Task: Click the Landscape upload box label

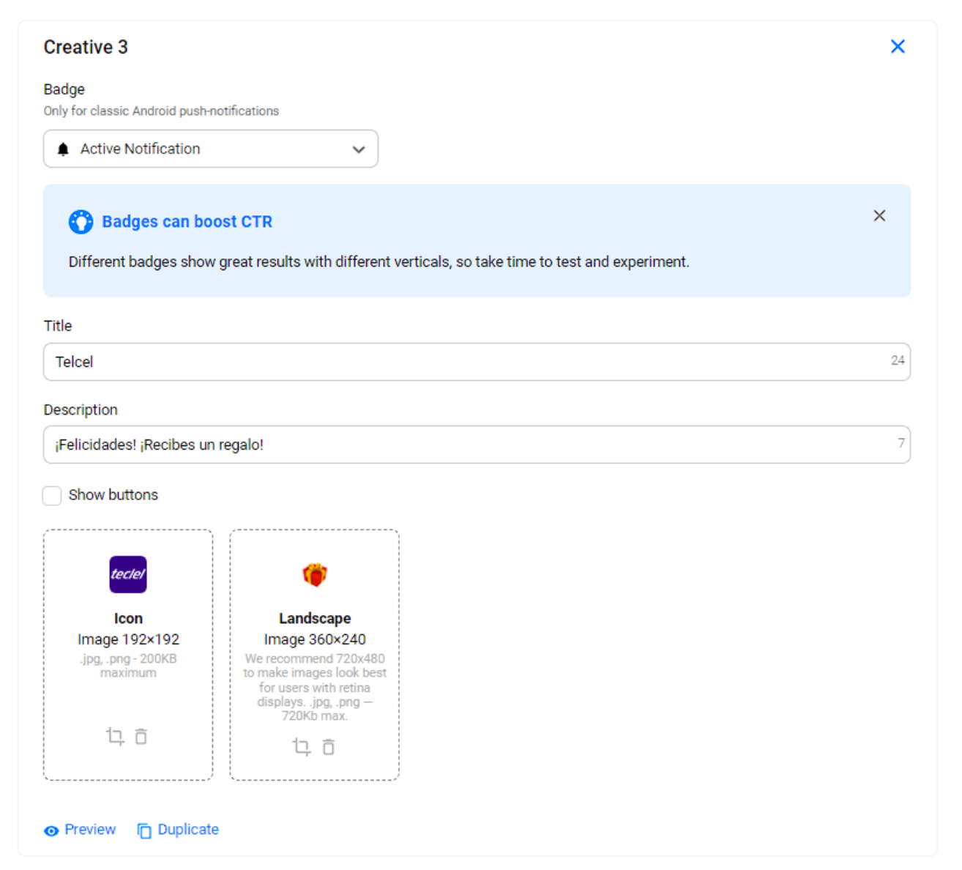Action: click(315, 619)
